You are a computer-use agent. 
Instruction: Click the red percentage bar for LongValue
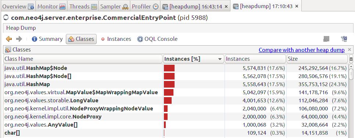(x=168, y=100)
